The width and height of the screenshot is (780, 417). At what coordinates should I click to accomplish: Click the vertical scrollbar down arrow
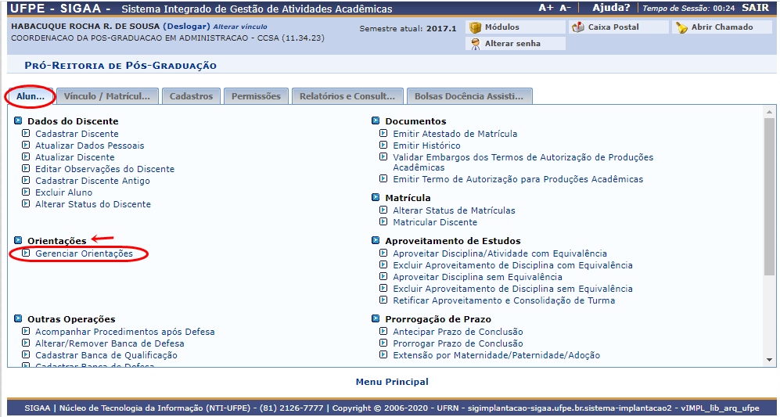coord(768,358)
